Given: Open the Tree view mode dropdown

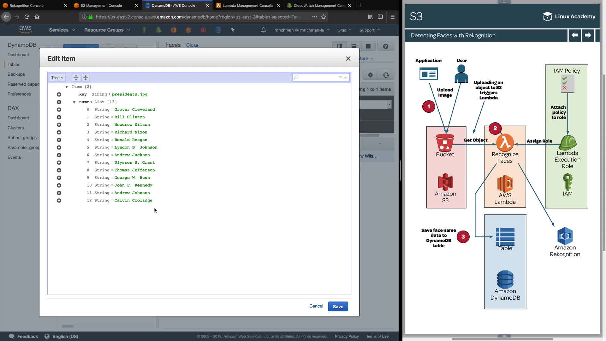Looking at the screenshot, I should point(57,78).
